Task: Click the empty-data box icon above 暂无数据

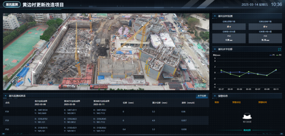Action: tap(247, 116)
